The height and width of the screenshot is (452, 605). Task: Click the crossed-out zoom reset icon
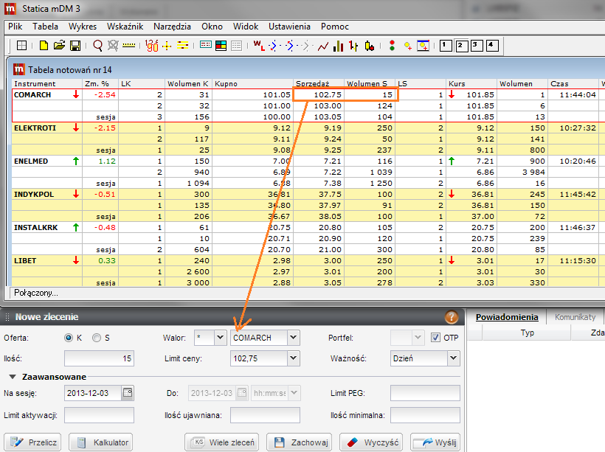pyautogui.click(x=113, y=46)
